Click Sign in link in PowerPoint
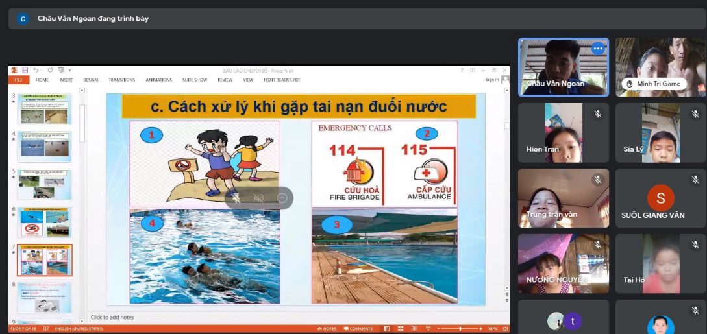 click(x=492, y=80)
